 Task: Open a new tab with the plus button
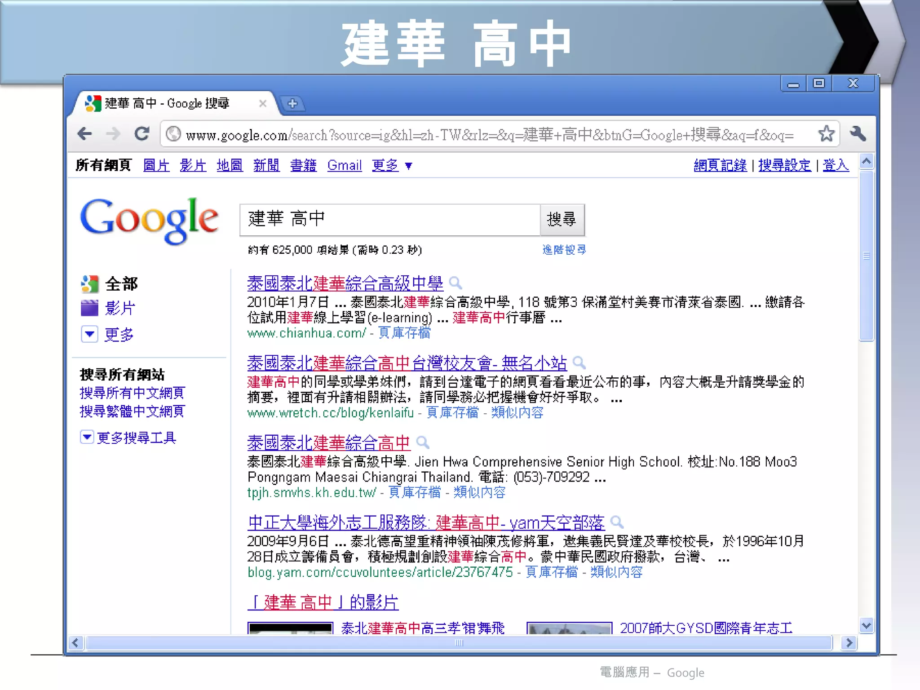(292, 103)
